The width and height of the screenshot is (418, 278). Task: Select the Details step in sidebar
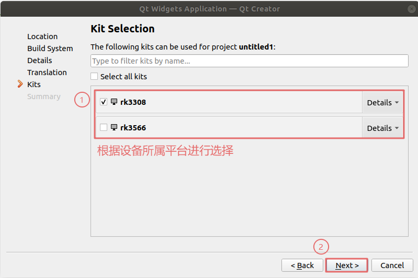40,61
